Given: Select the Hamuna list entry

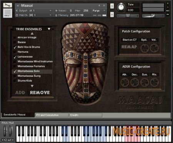Looking at the screenshot, I should click(x=23, y=52).
